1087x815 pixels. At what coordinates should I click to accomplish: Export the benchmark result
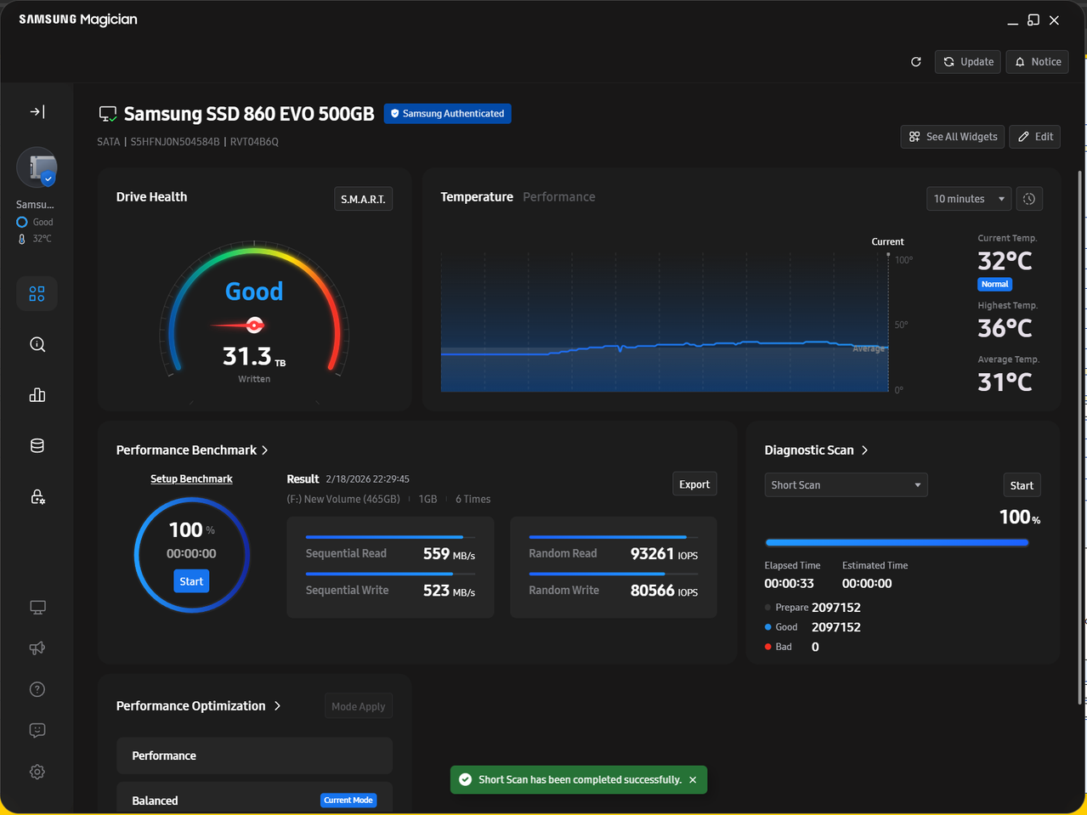[x=694, y=484]
